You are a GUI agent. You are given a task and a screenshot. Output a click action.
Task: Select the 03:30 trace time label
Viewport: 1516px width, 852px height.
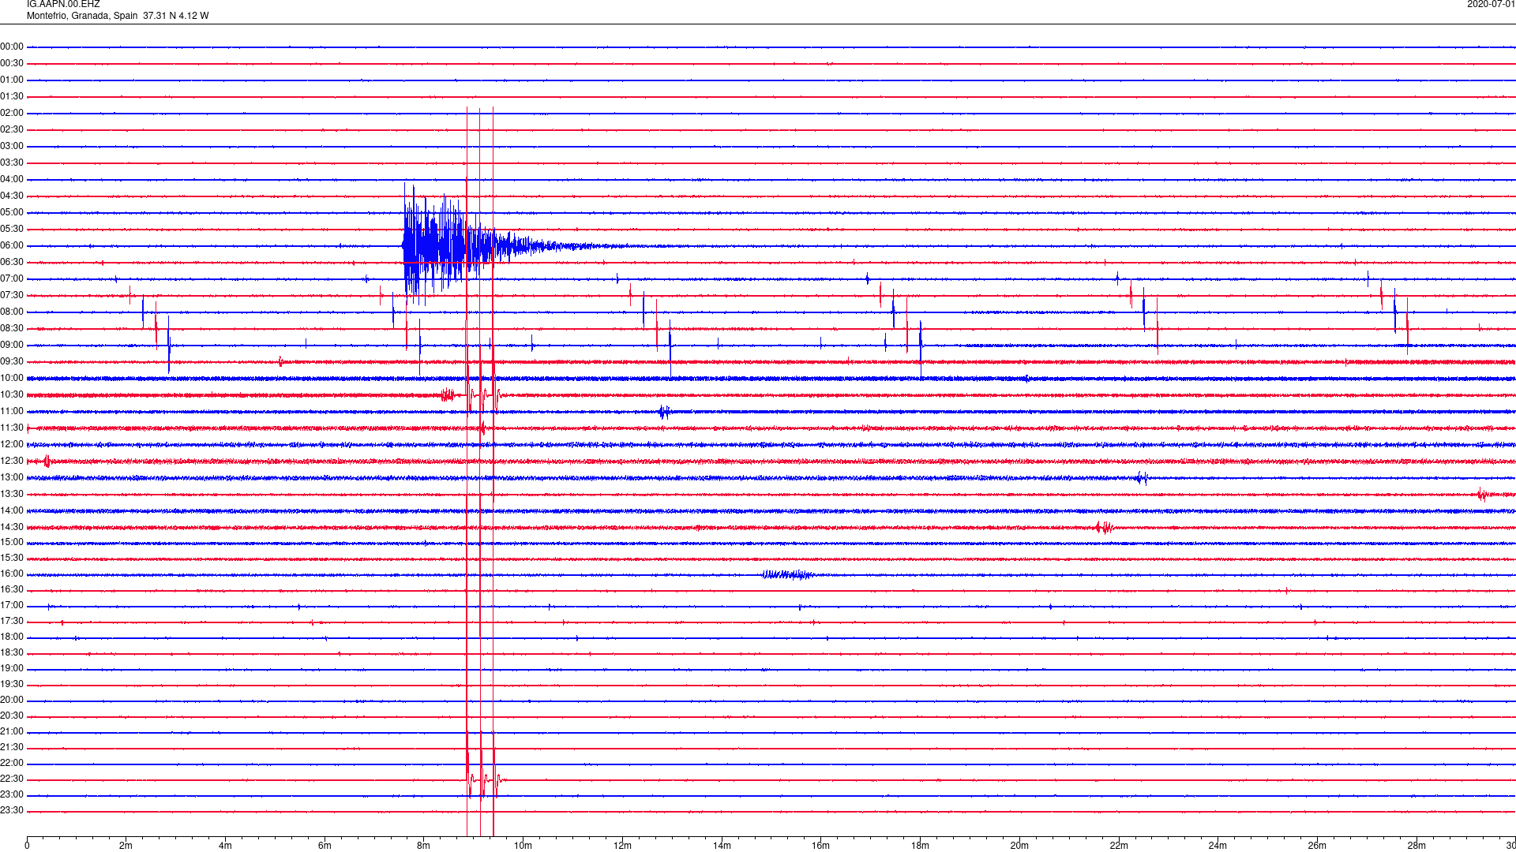[12, 163]
